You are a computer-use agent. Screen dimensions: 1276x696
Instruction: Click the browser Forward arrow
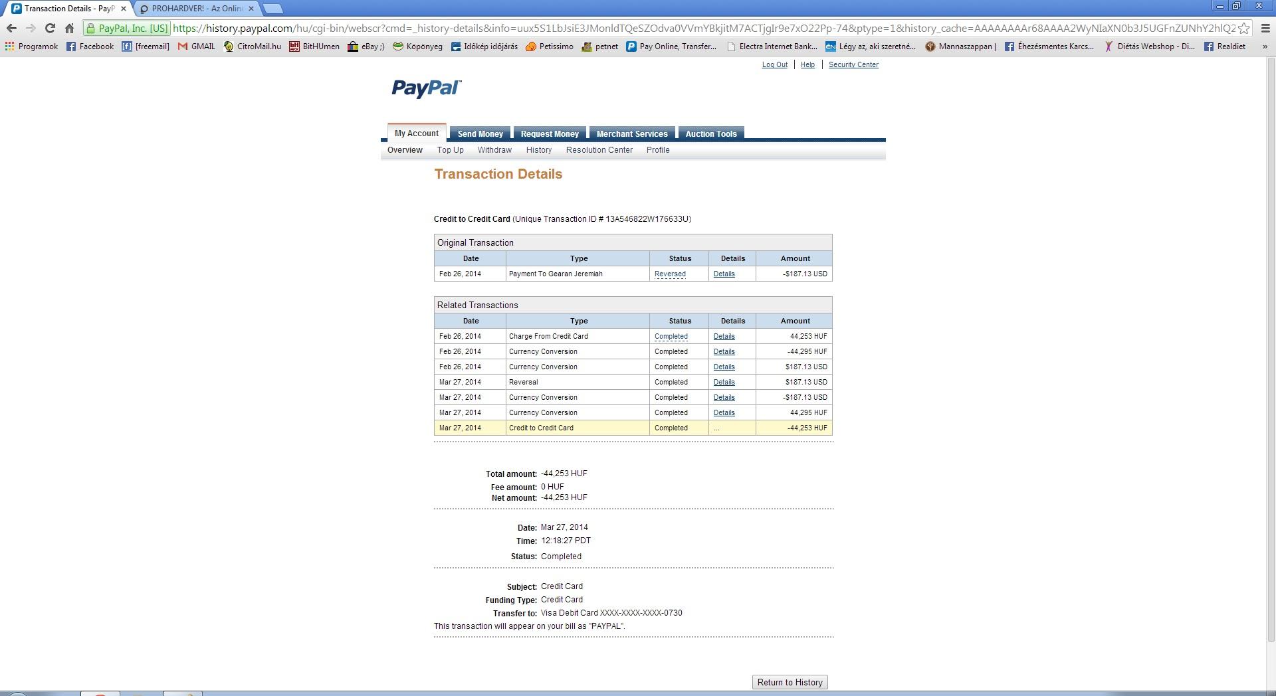31,29
